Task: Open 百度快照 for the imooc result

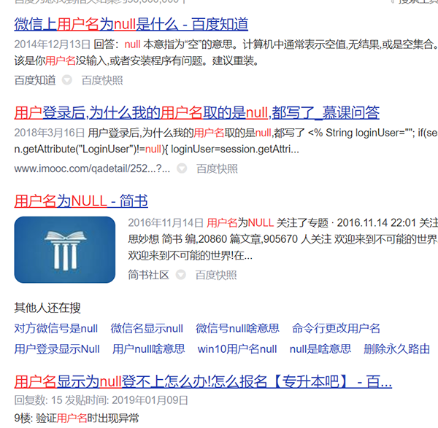Action: click(217, 169)
